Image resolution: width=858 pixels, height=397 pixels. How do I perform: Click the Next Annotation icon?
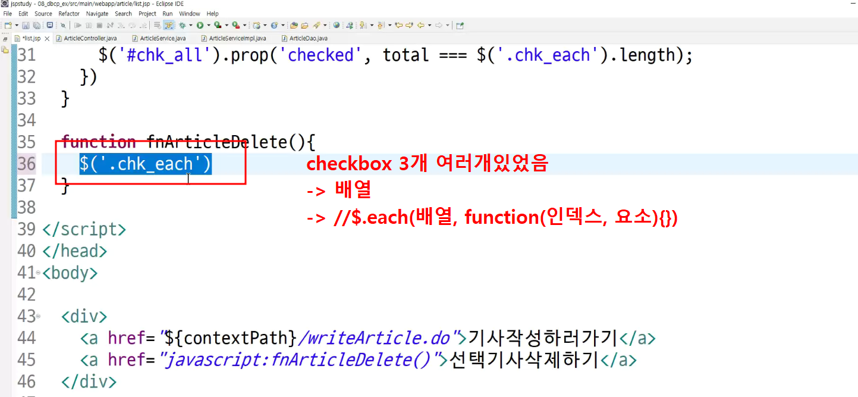363,25
